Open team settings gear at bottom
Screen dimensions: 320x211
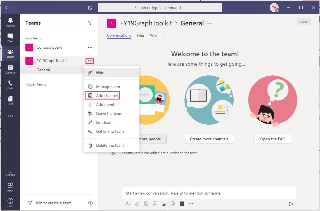tap(90, 203)
